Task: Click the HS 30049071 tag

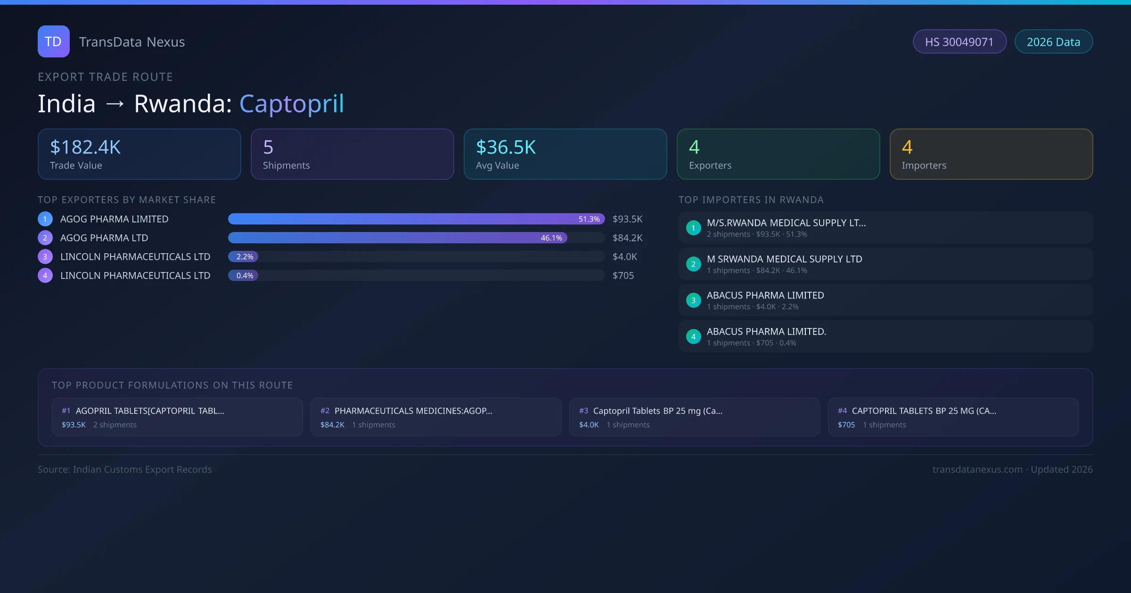Action: [x=959, y=42]
